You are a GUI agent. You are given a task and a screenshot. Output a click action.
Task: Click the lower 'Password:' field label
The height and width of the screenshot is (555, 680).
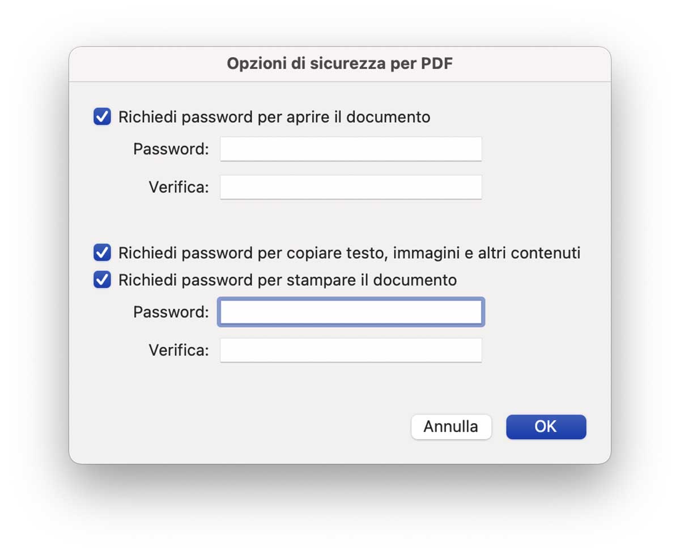tap(171, 312)
